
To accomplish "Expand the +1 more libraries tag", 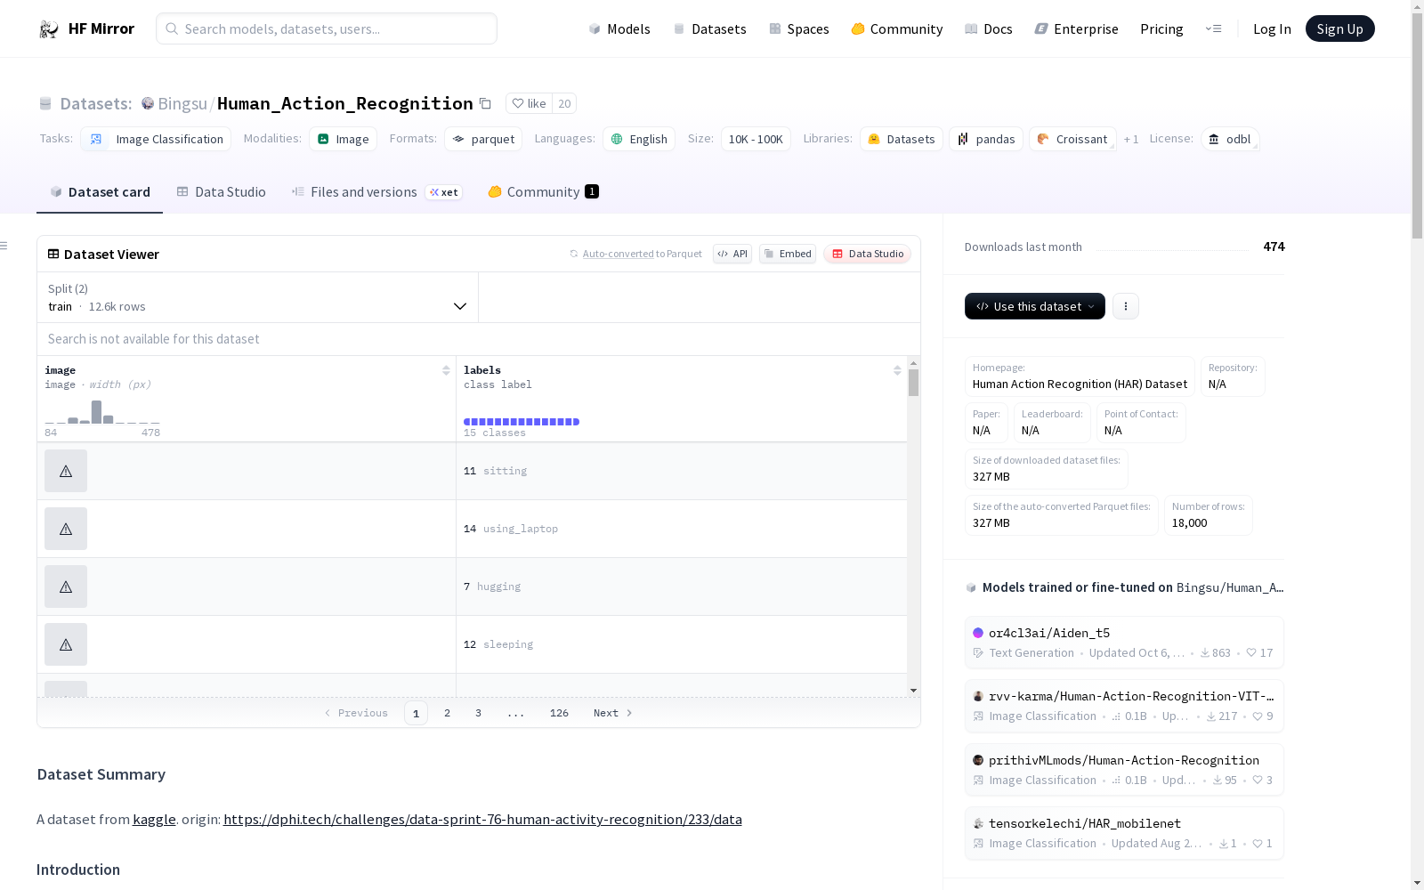I will pos(1130,140).
